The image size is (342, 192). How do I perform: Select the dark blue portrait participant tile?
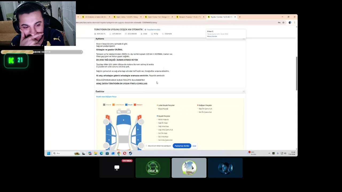pos(225,168)
